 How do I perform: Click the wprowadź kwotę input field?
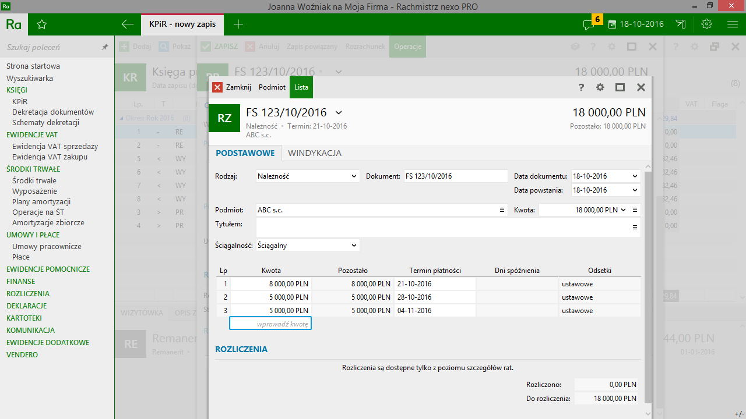coord(270,324)
